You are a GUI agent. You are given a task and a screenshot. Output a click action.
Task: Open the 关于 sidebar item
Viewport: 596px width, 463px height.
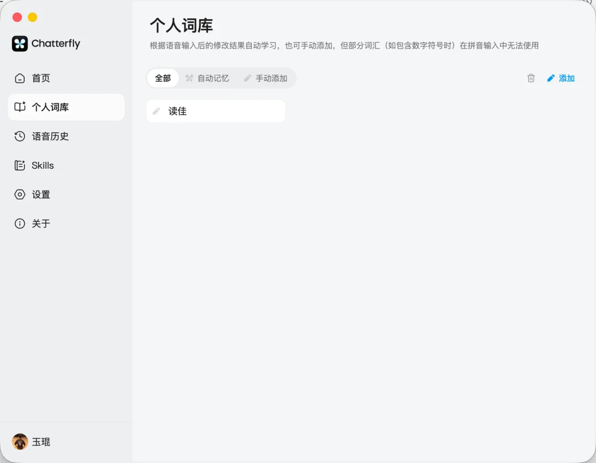66,224
